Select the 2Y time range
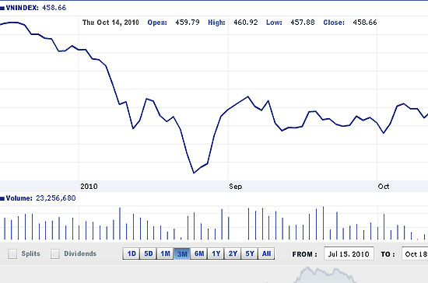428x283 pixels. [x=233, y=253]
